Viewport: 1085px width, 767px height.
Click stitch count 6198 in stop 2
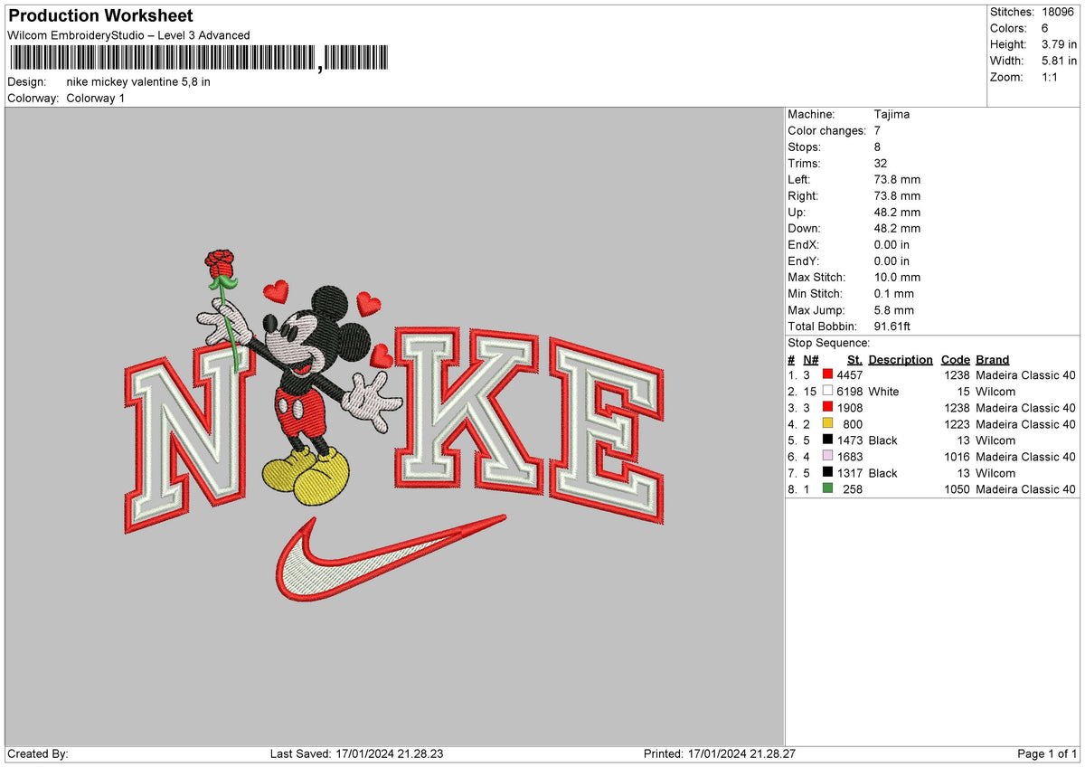tap(850, 392)
